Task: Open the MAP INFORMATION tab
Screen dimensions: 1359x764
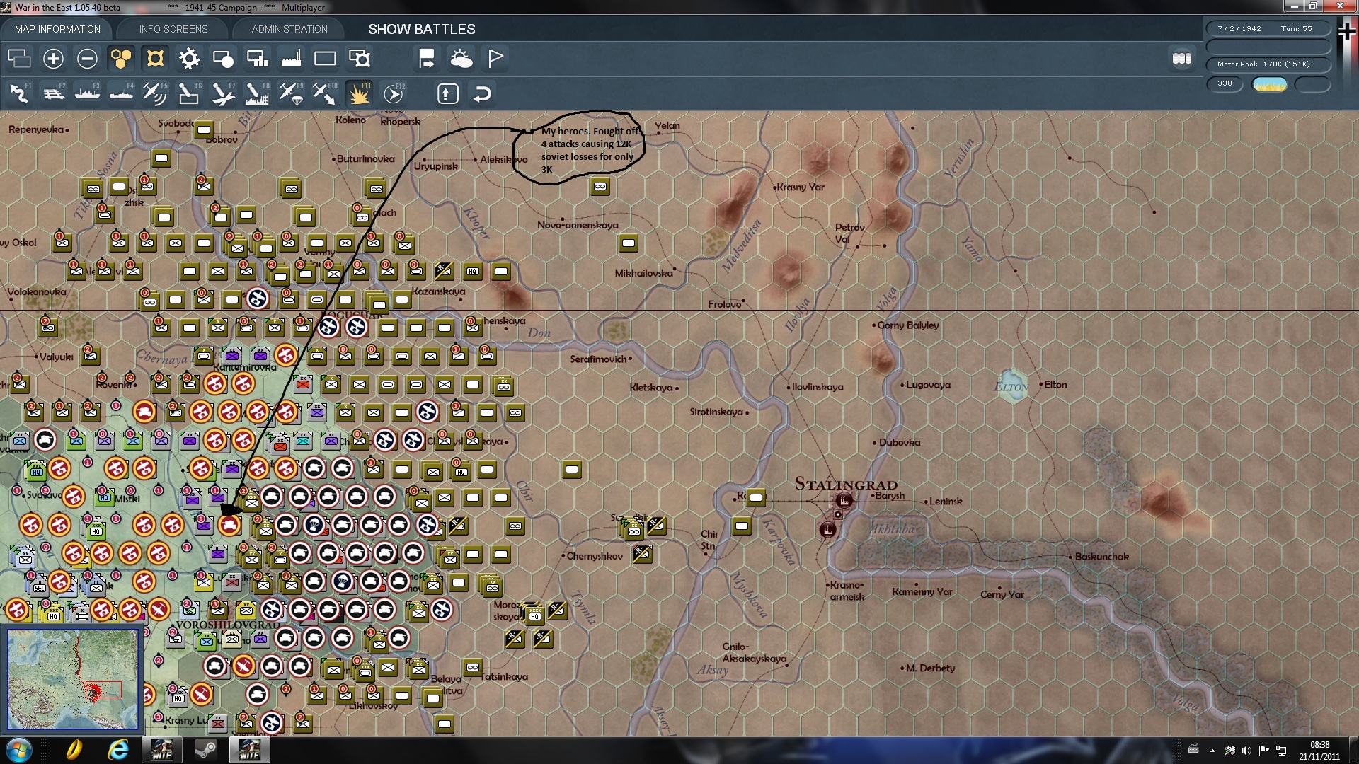Action: (57, 29)
